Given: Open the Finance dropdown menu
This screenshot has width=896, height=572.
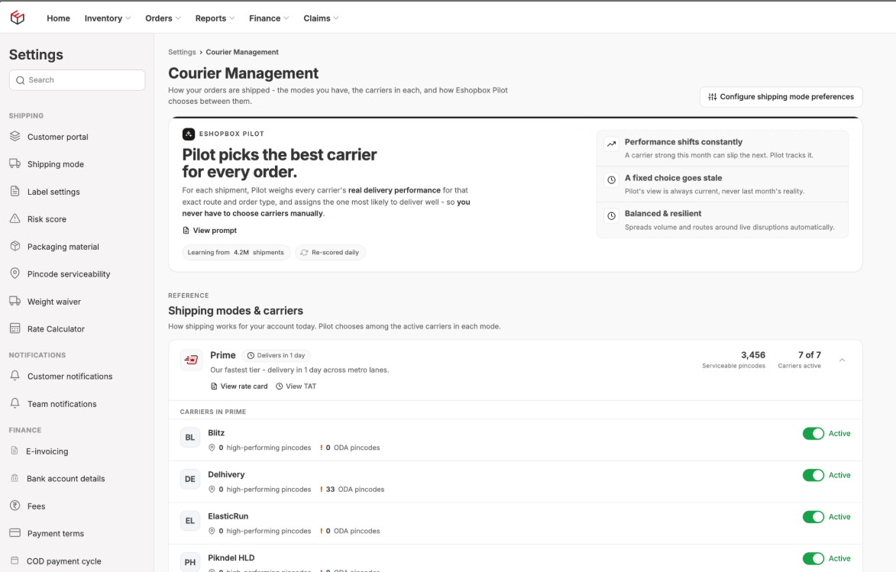Looking at the screenshot, I should click(269, 18).
